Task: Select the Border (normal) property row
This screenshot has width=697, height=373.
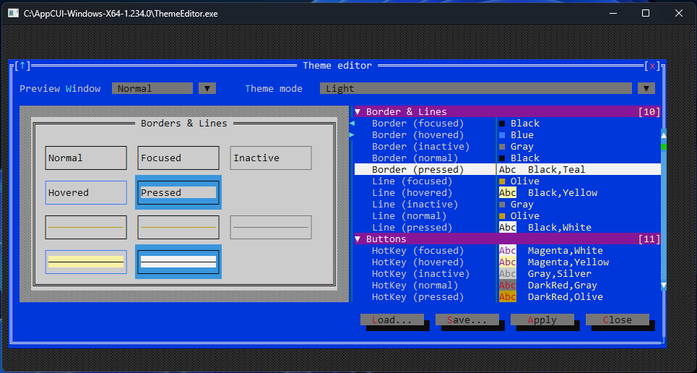Action: 508,158
